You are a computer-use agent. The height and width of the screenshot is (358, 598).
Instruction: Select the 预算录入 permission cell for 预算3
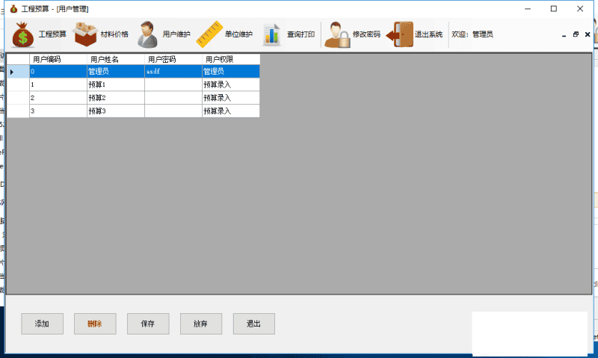tap(231, 111)
